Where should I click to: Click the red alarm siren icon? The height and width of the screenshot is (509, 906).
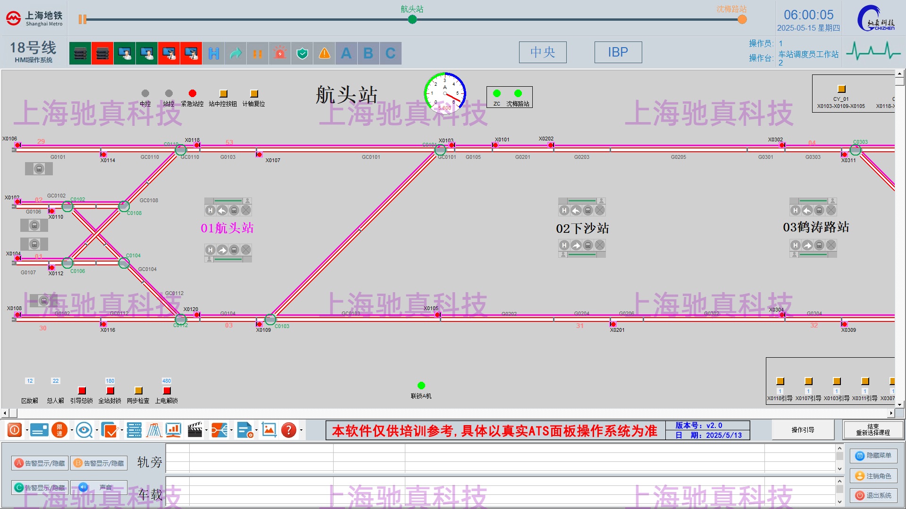(280, 53)
